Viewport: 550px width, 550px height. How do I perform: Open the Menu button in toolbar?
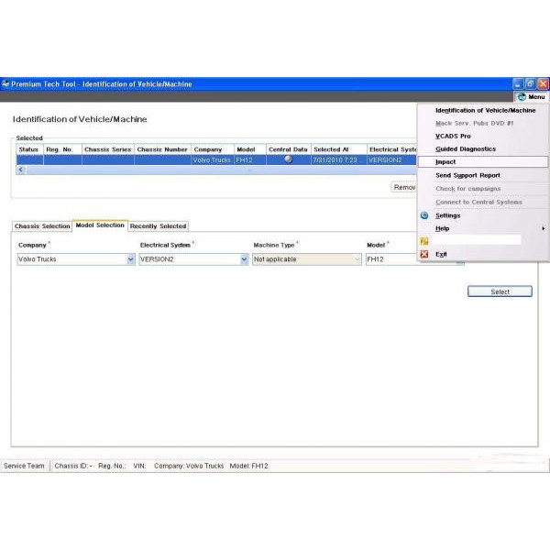(531, 97)
